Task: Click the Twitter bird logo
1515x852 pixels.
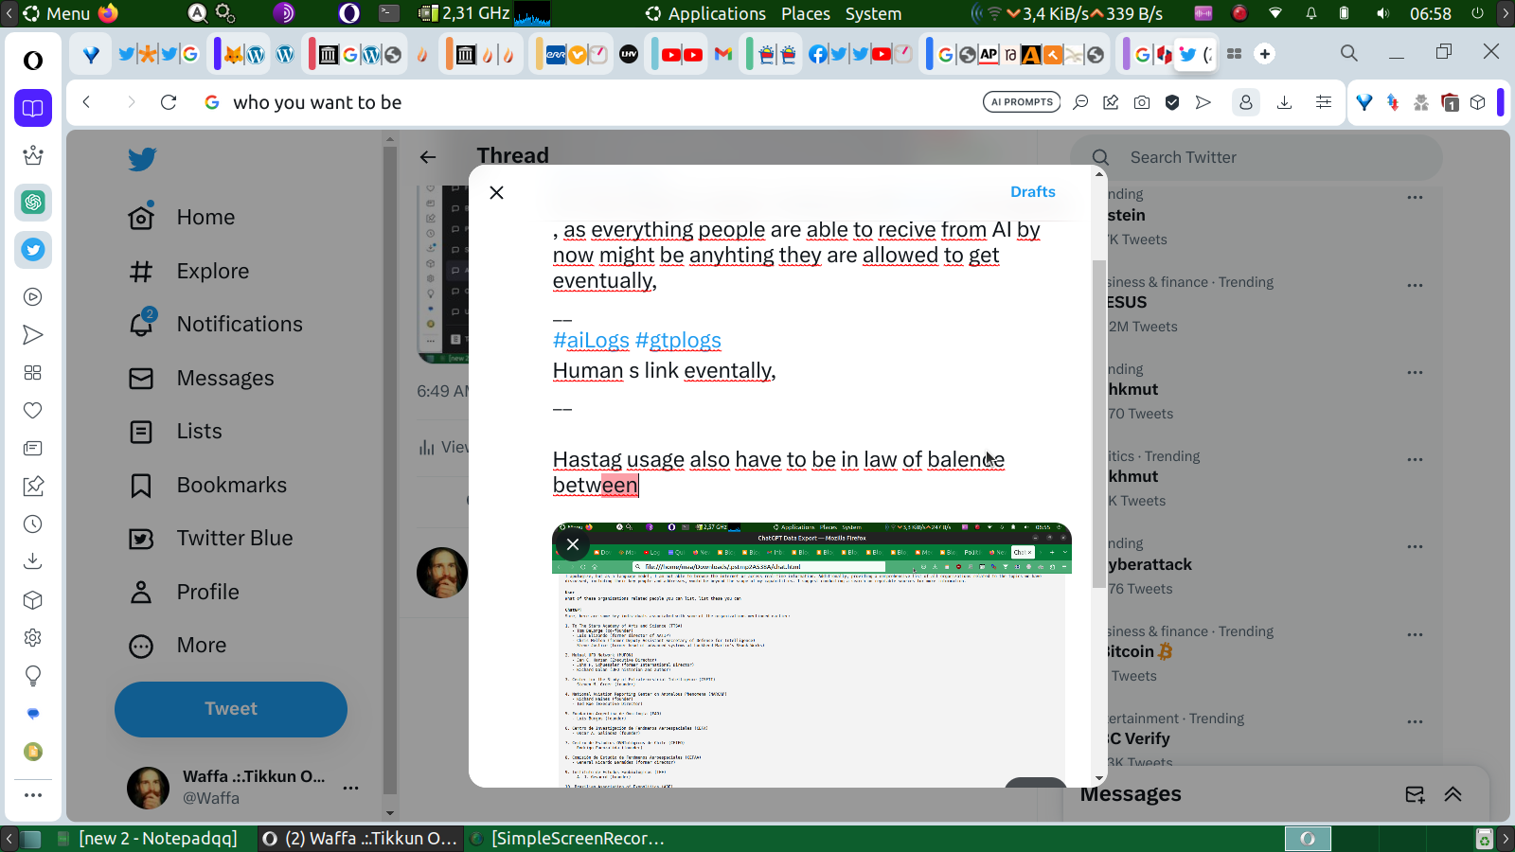Action: pos(142,159)
